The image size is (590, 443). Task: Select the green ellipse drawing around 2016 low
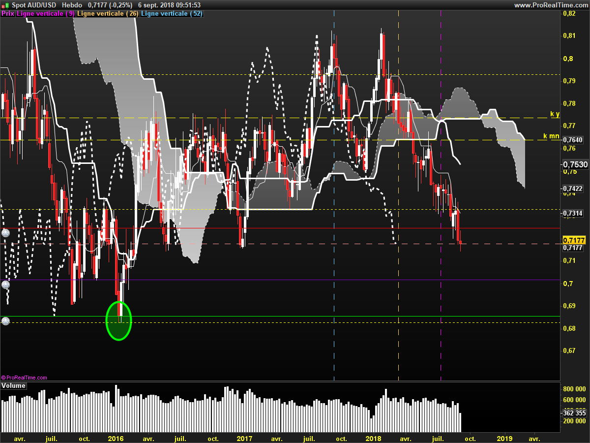tap(119, 320)
